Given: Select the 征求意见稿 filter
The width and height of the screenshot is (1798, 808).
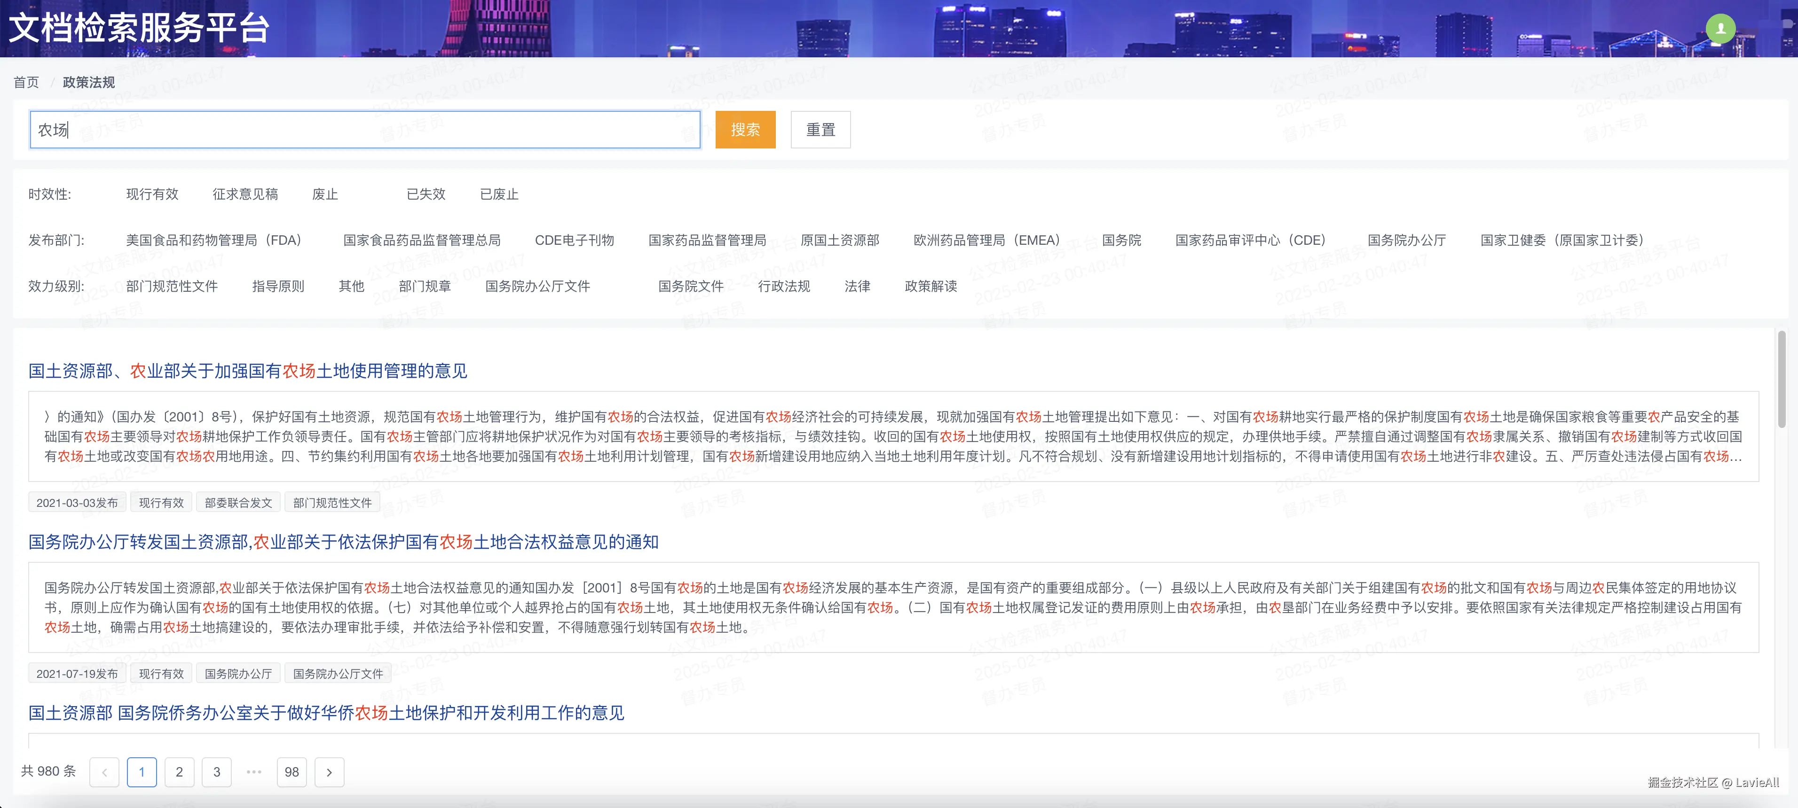Looking at the screenshot, I should coord(245,194).
